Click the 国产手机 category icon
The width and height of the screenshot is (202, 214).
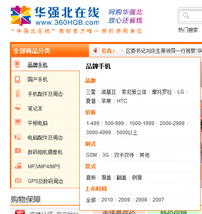17,79
